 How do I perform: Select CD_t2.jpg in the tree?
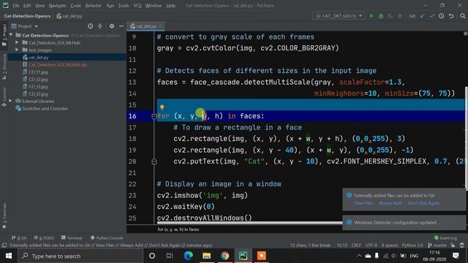click(38, 80)
